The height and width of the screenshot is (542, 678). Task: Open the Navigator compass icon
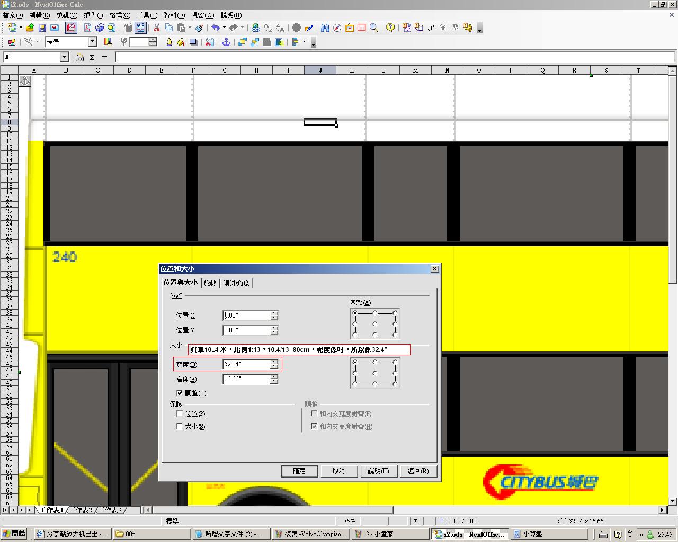pos(337,28)
